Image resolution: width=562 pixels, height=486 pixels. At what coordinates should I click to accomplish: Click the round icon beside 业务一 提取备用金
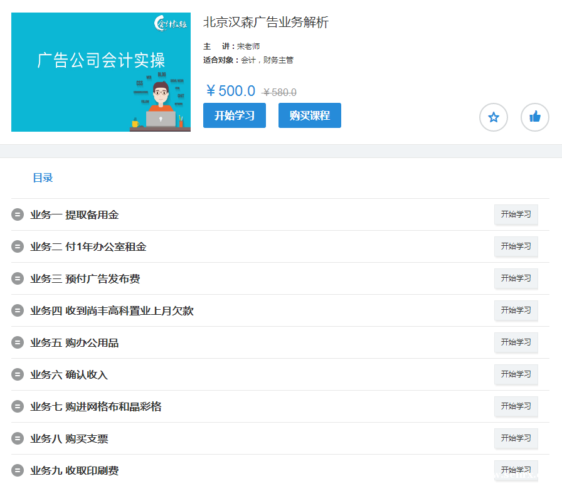coord(18,215)
